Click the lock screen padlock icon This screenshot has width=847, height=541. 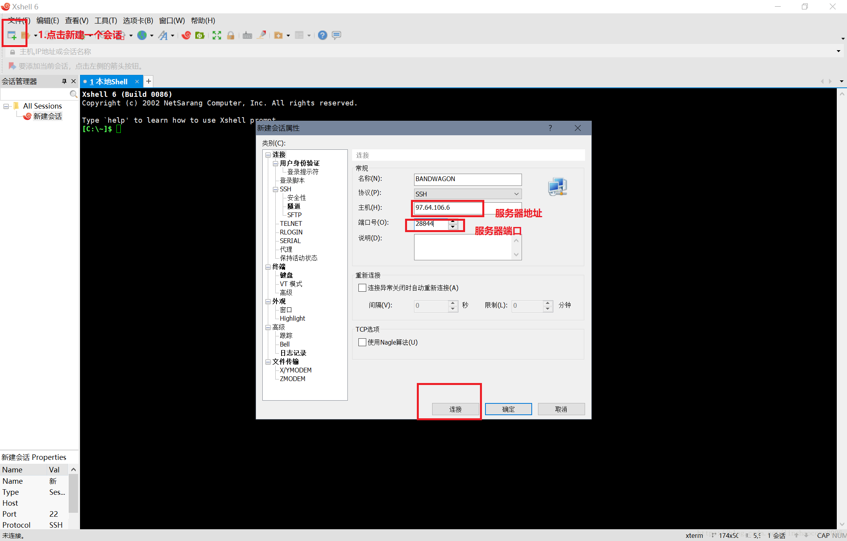pyautogui.click(x=231, y=35)
